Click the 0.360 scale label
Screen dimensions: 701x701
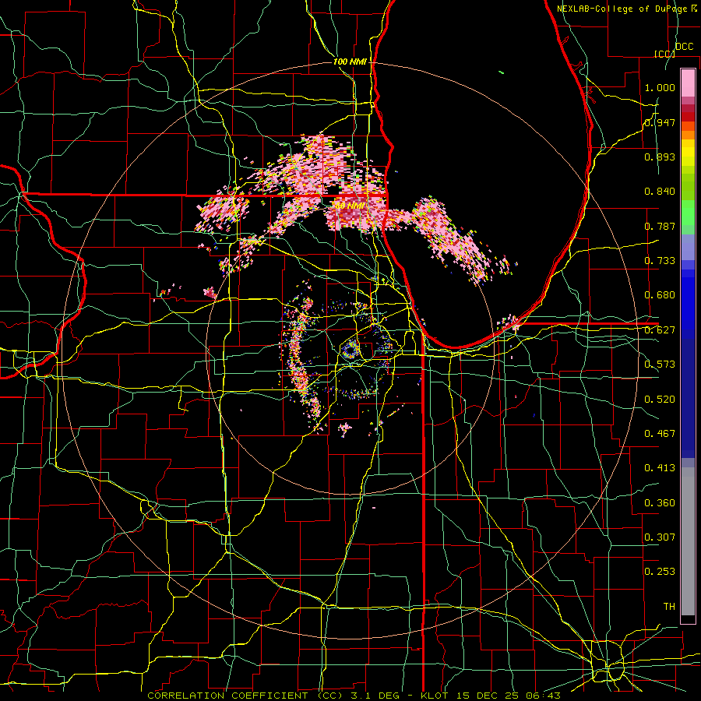tap(660, 503)
